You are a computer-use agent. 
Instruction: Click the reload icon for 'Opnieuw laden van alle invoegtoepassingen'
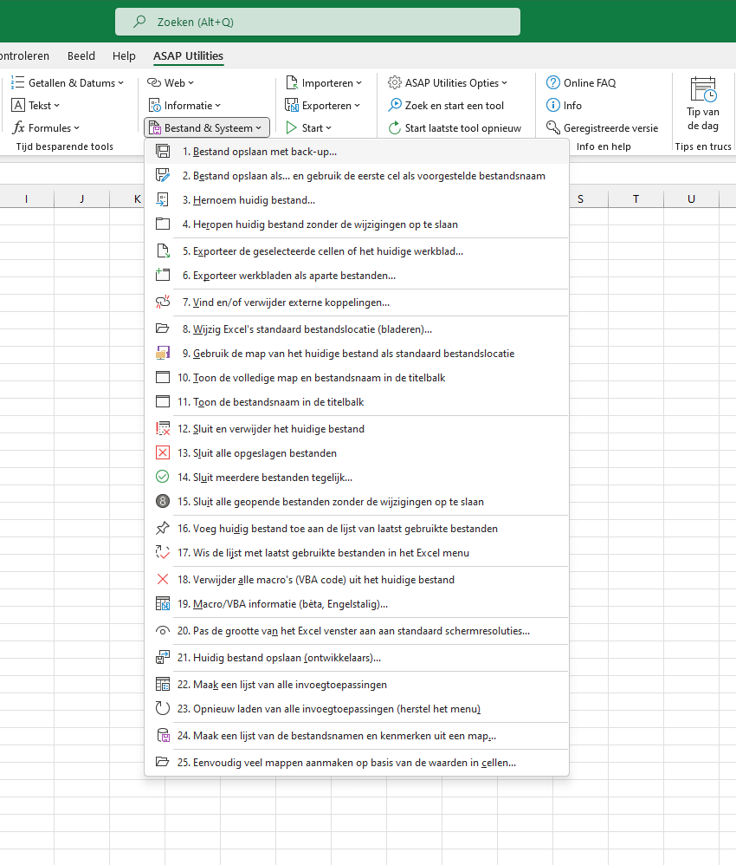pos(163,709)
